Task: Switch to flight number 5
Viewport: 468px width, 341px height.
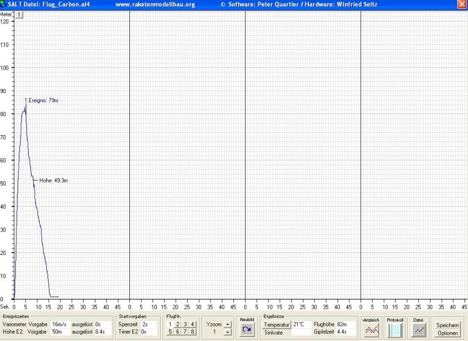Action: pos(170,332)
